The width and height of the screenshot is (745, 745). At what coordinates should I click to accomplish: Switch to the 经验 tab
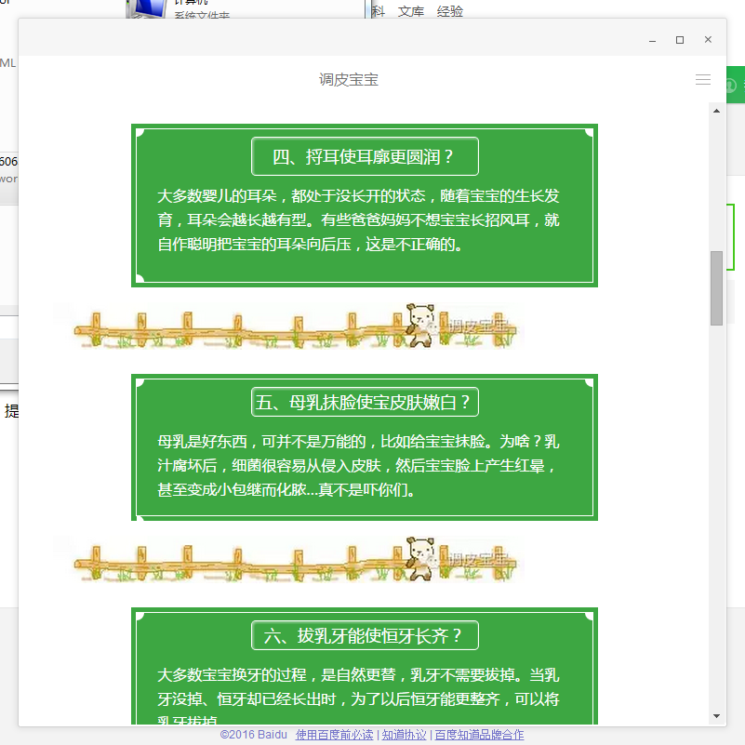click(x=450, y=11)
